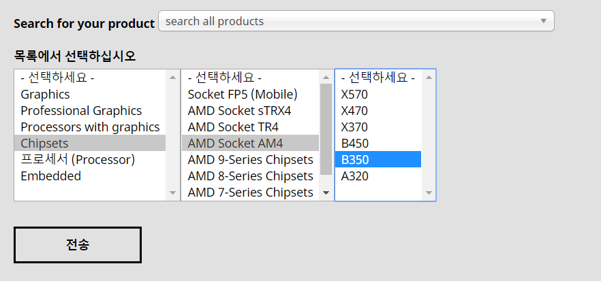Screen dimensions: 601x281
Task: Select Professional Graphics category
Action: click(90, 111)
